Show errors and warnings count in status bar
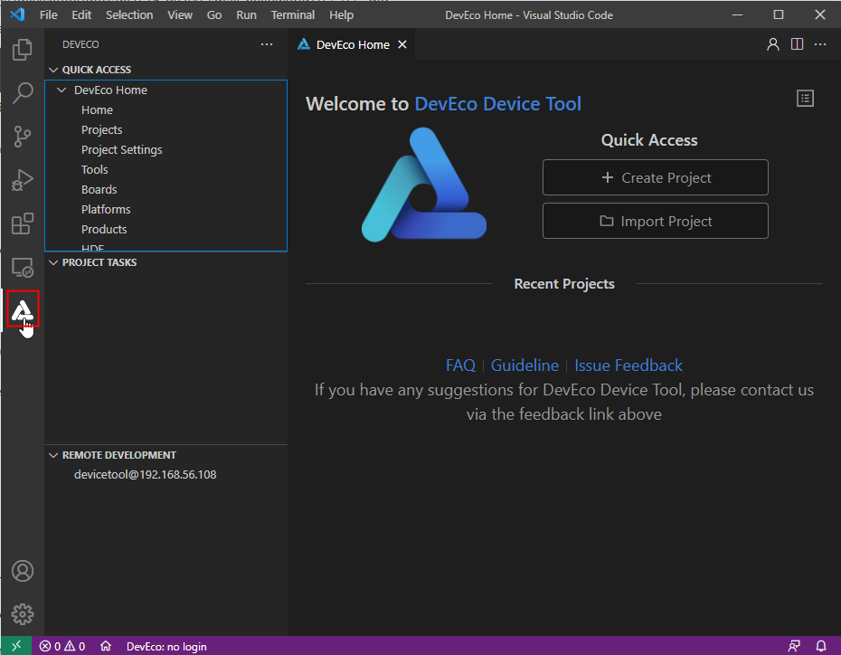841x655 pixels. 62,647
